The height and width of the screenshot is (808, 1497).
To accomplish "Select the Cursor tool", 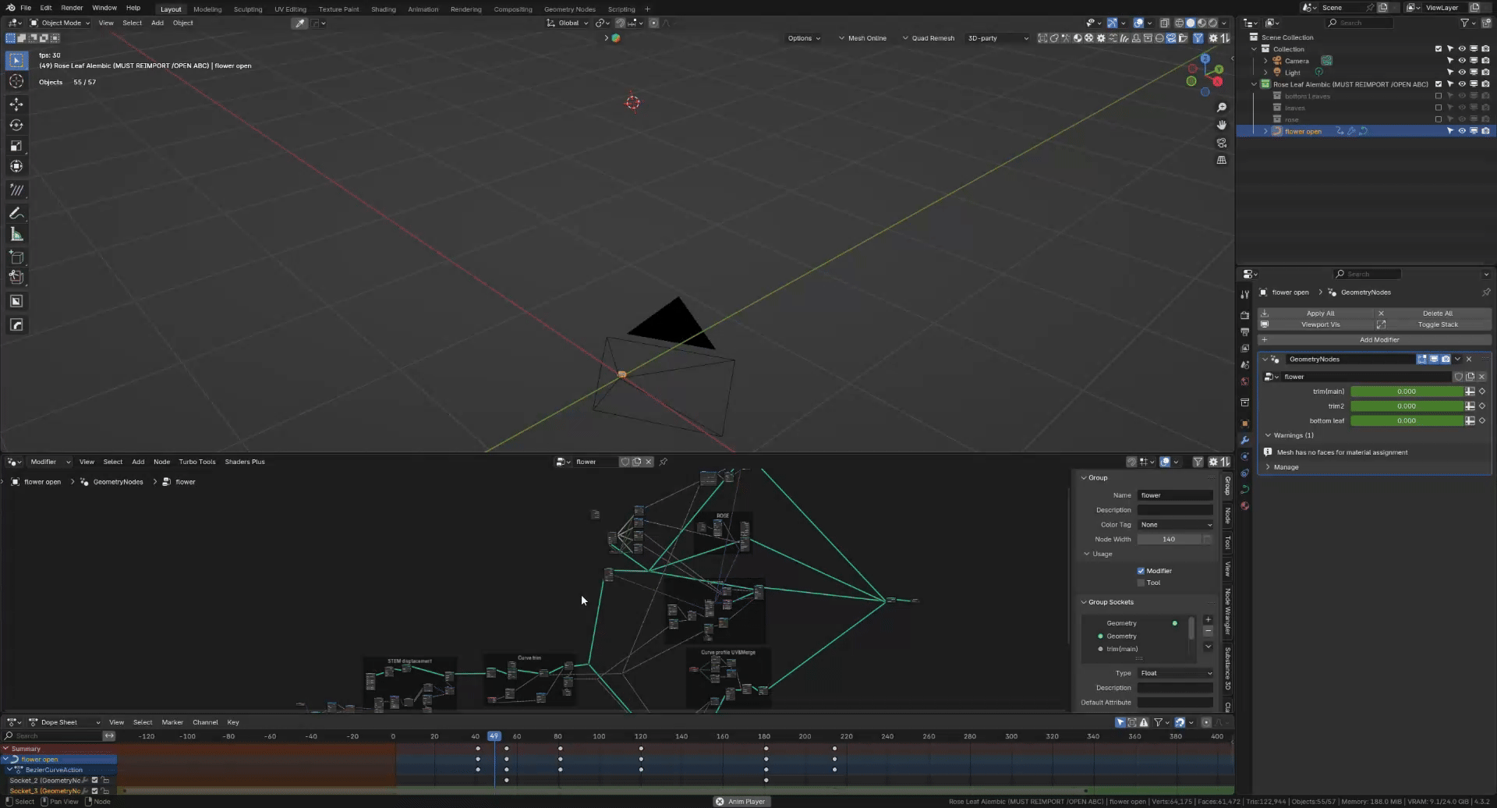I will point(16,81).
